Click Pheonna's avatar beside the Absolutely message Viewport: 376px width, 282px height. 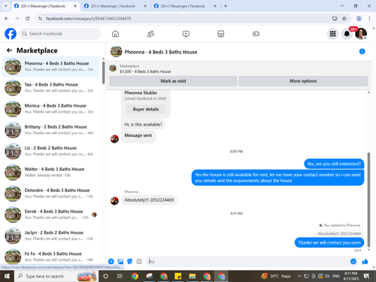[x=114, y=201]
